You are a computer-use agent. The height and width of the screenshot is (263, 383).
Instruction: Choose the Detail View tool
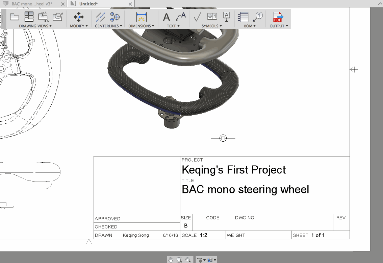point(58,17)
